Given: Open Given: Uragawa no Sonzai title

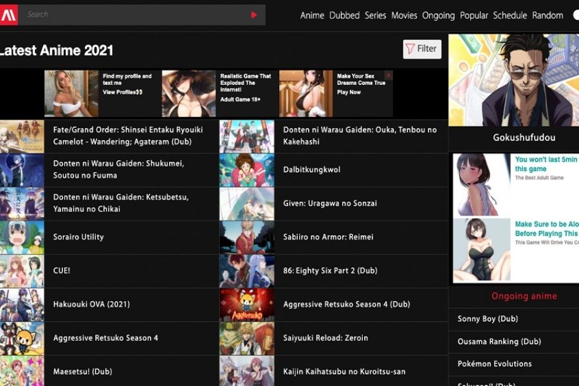Looking at the screenshot, I should [x=330, y=203].
